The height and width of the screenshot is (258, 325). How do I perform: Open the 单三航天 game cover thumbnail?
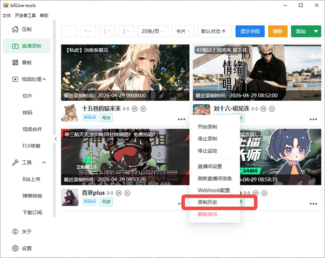125,157
